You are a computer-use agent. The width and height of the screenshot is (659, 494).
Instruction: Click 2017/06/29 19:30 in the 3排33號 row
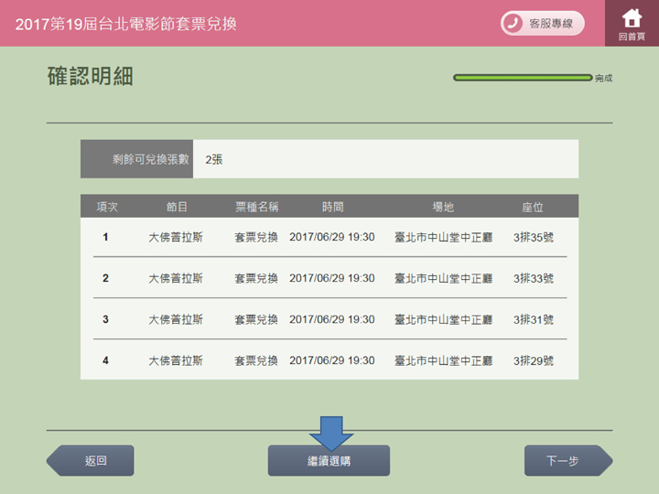(x=332, y=278)
